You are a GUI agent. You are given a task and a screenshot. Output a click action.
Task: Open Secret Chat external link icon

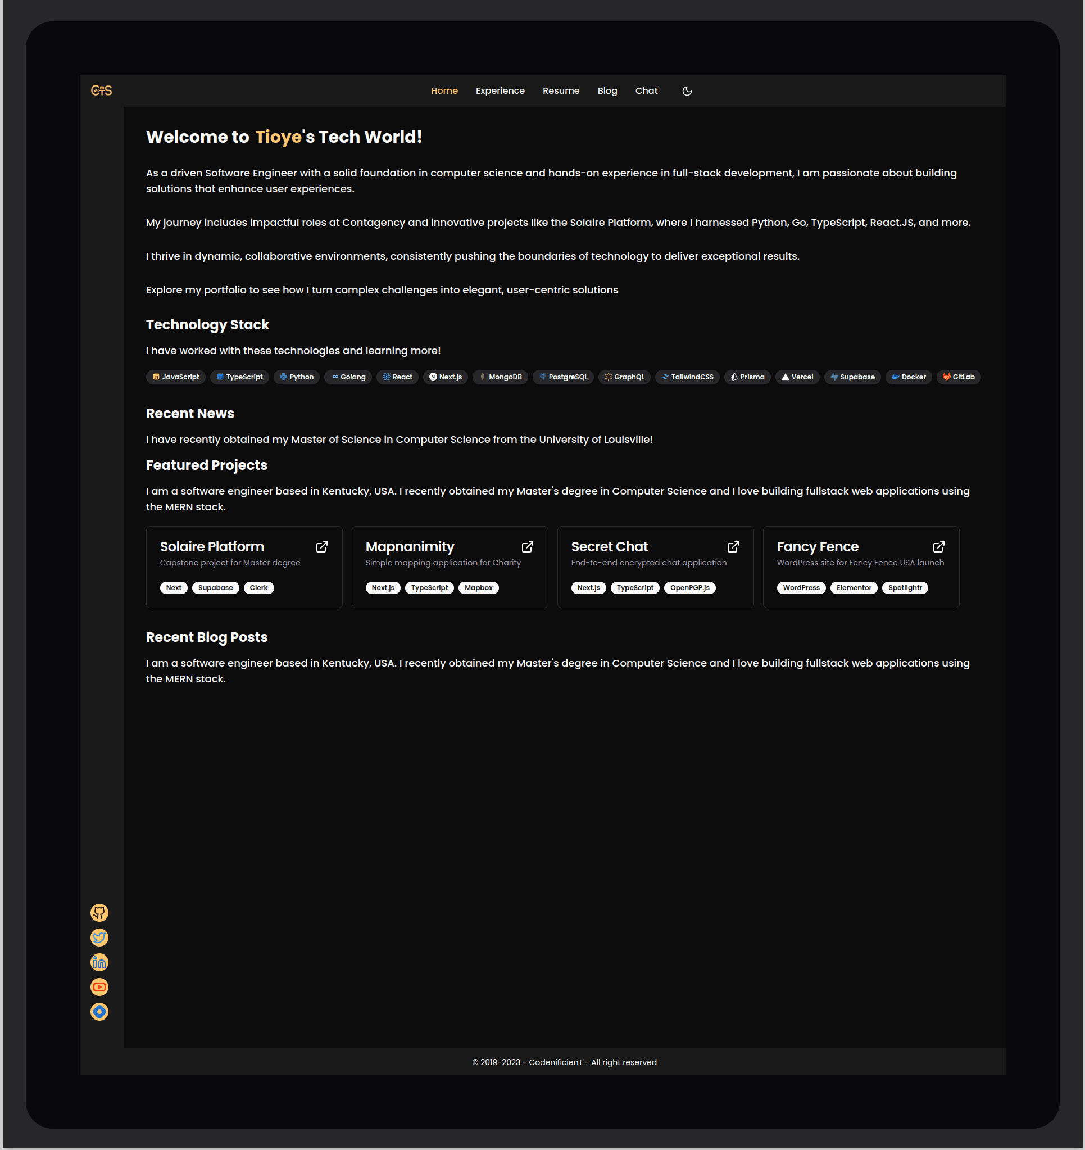pyautogui.click(x=733, y=547)
